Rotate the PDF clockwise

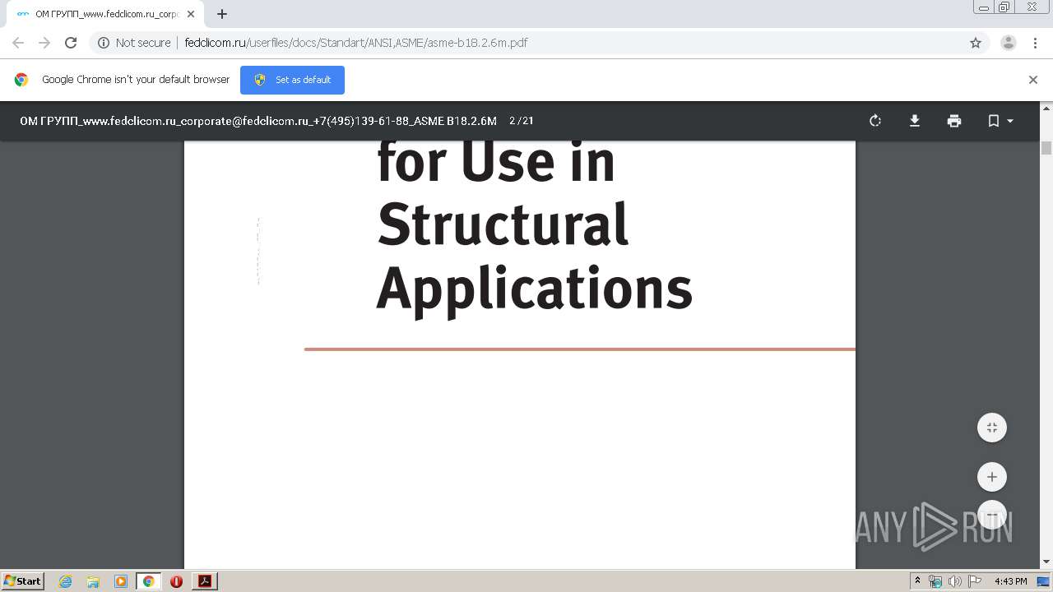click(875, 121)
